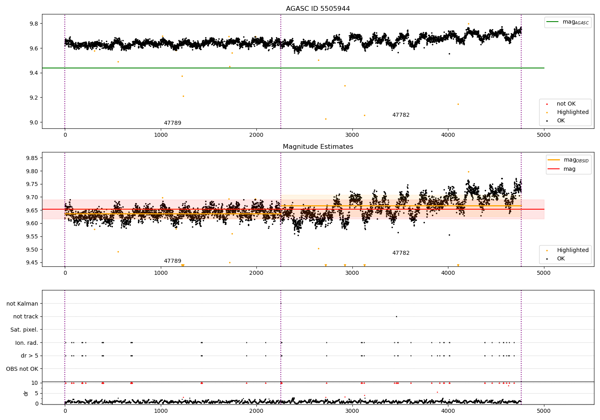600x420 pixels.
Task: Click the red mag line in middle plot
Action: 293,209
